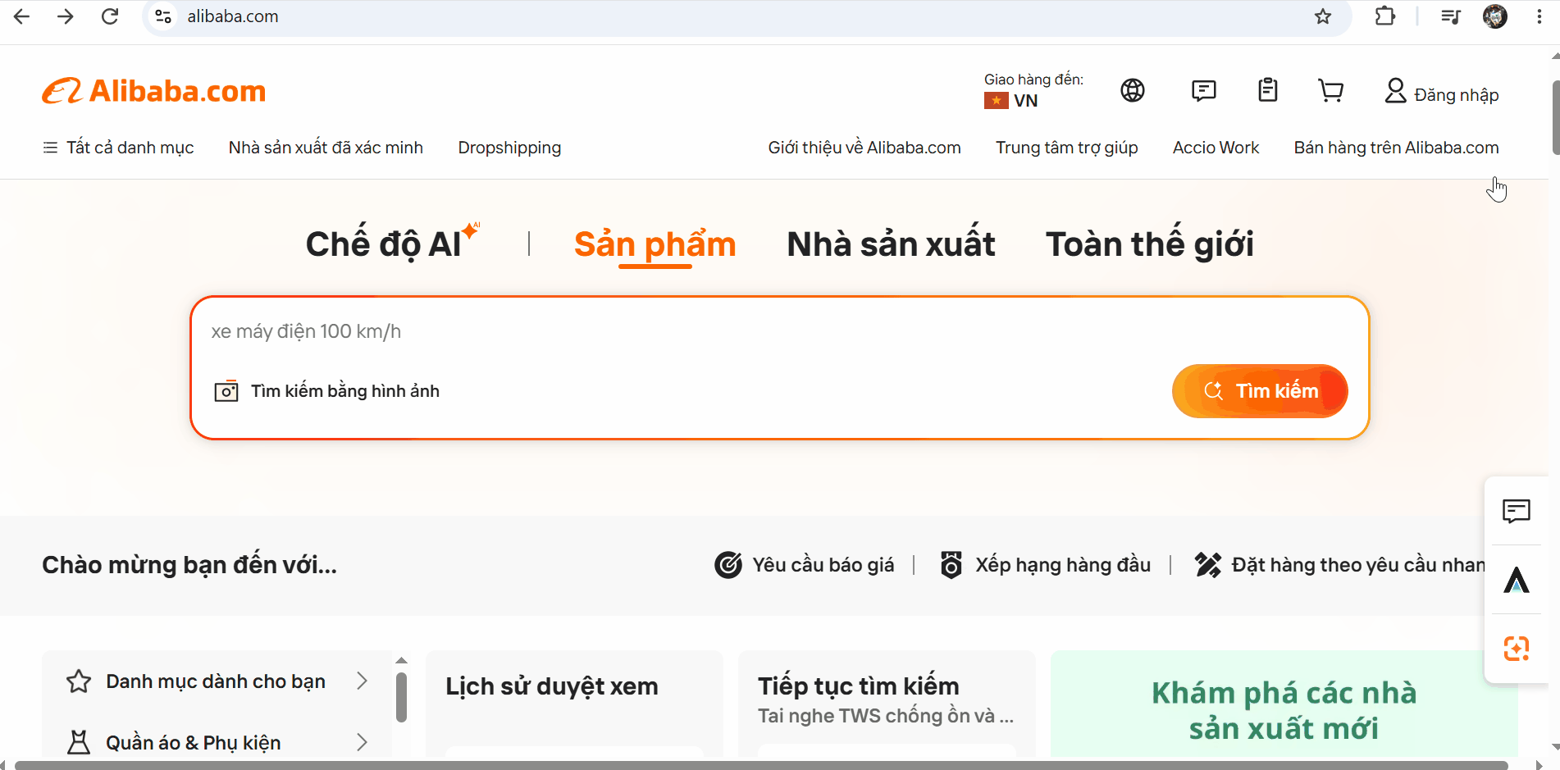Click 'Tai nghe TWS chống ồn và ...' text
The width and height of the screenshot is (1560, 770).
click(886, 716)
